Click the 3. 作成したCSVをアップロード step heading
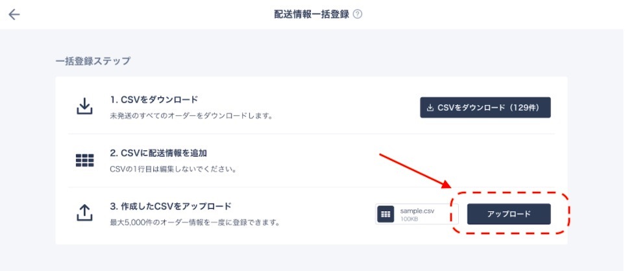The image size is (625, 271). pos(171,207)
